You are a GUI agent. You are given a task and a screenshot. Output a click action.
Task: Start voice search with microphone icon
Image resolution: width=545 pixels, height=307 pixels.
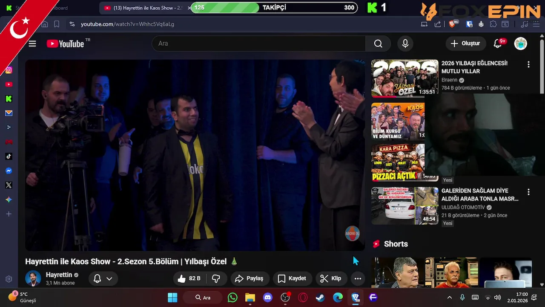pyautogui.click(x=405, y=43)
